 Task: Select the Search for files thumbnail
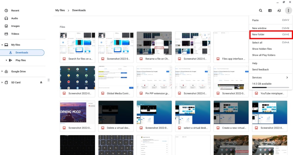click(x=77, y=43)
